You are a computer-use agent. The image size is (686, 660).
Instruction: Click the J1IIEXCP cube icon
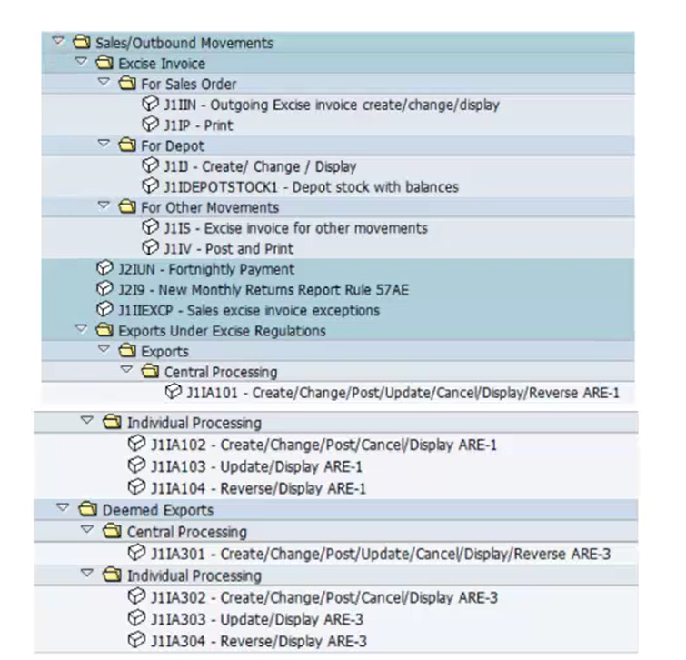[104, 309]
